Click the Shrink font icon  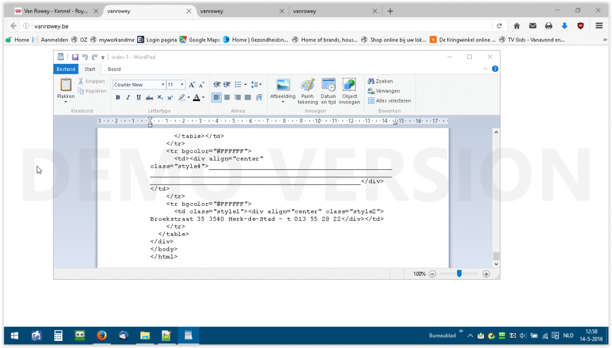point(201,85)
